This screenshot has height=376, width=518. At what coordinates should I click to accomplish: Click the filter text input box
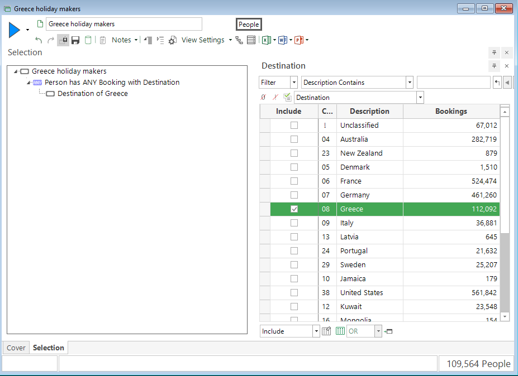(x=454, y=83)
